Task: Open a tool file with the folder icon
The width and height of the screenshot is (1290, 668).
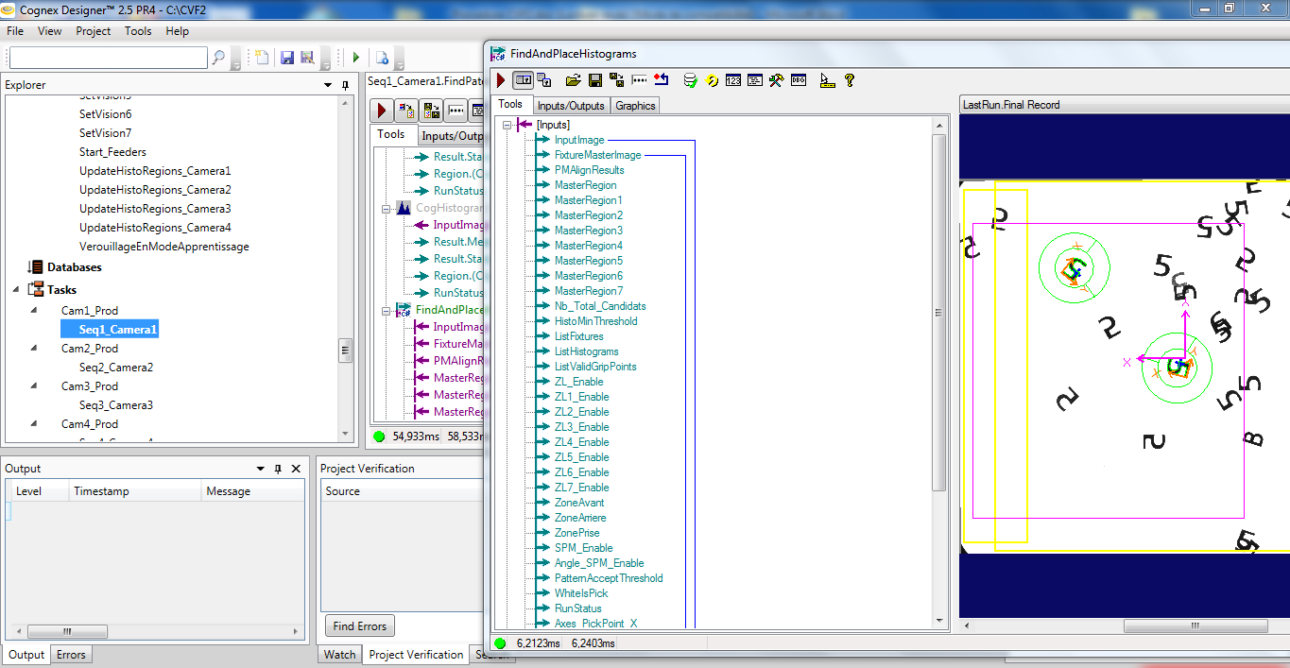Action: pyautogui.click(x=573, y=80)
